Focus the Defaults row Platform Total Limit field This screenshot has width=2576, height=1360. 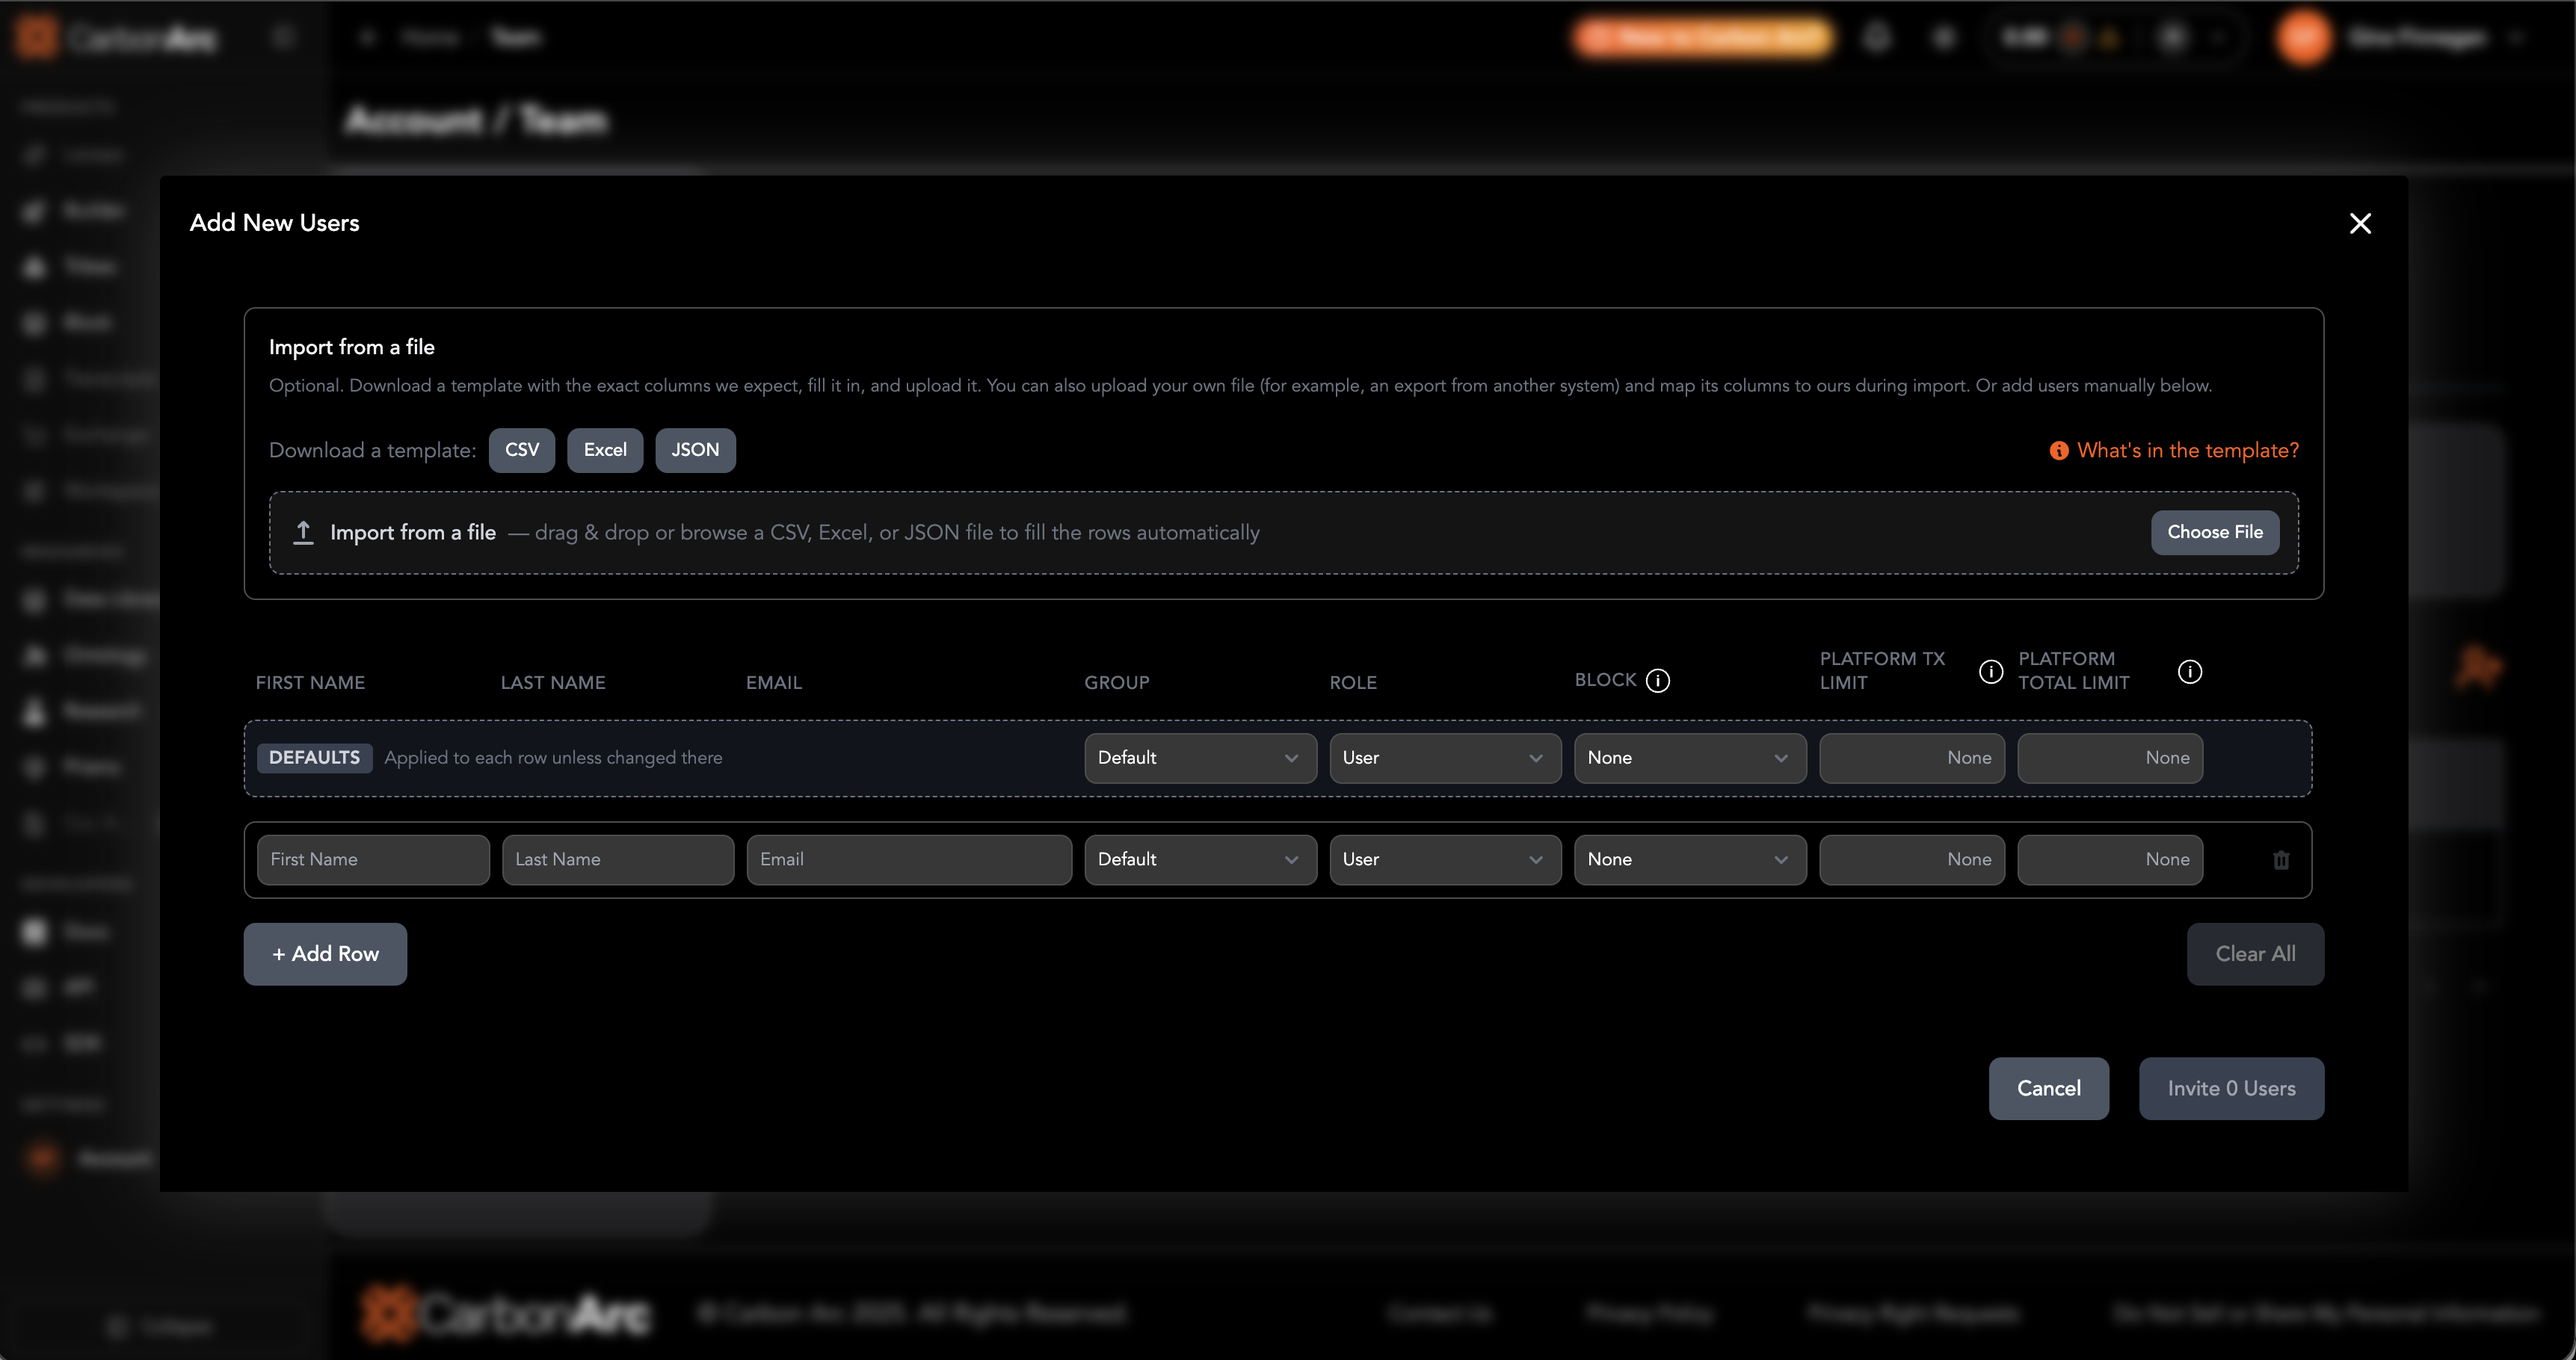coord(2110,758)
